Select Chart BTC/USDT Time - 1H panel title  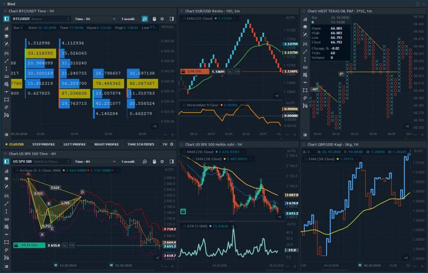[31, 11]
